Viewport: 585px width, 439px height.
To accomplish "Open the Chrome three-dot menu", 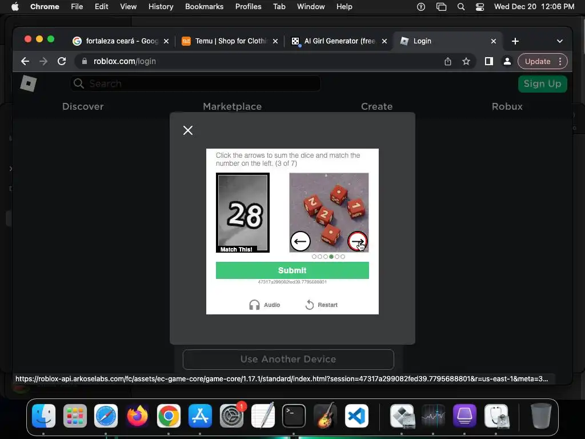I will 560,61.
